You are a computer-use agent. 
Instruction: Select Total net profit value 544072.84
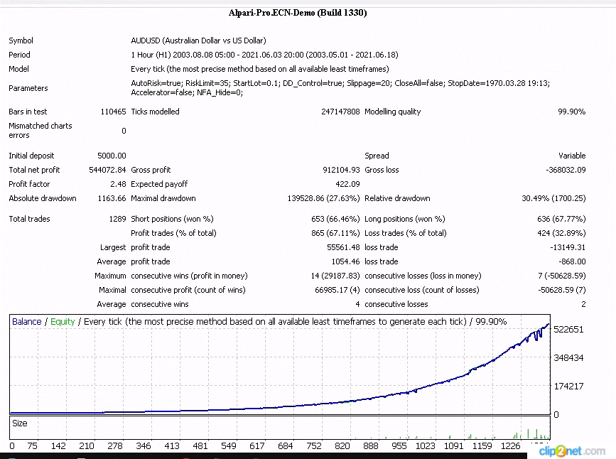107,170
